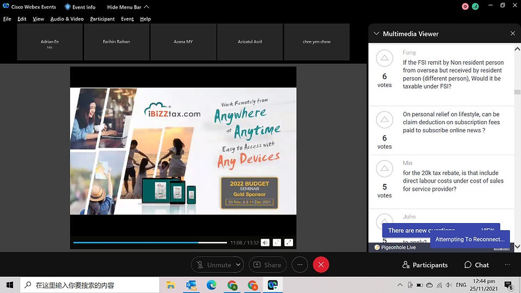Select Farihin Raihan participant tile
This screenshot has width=521, height=293.
click(x=116, y=42)
